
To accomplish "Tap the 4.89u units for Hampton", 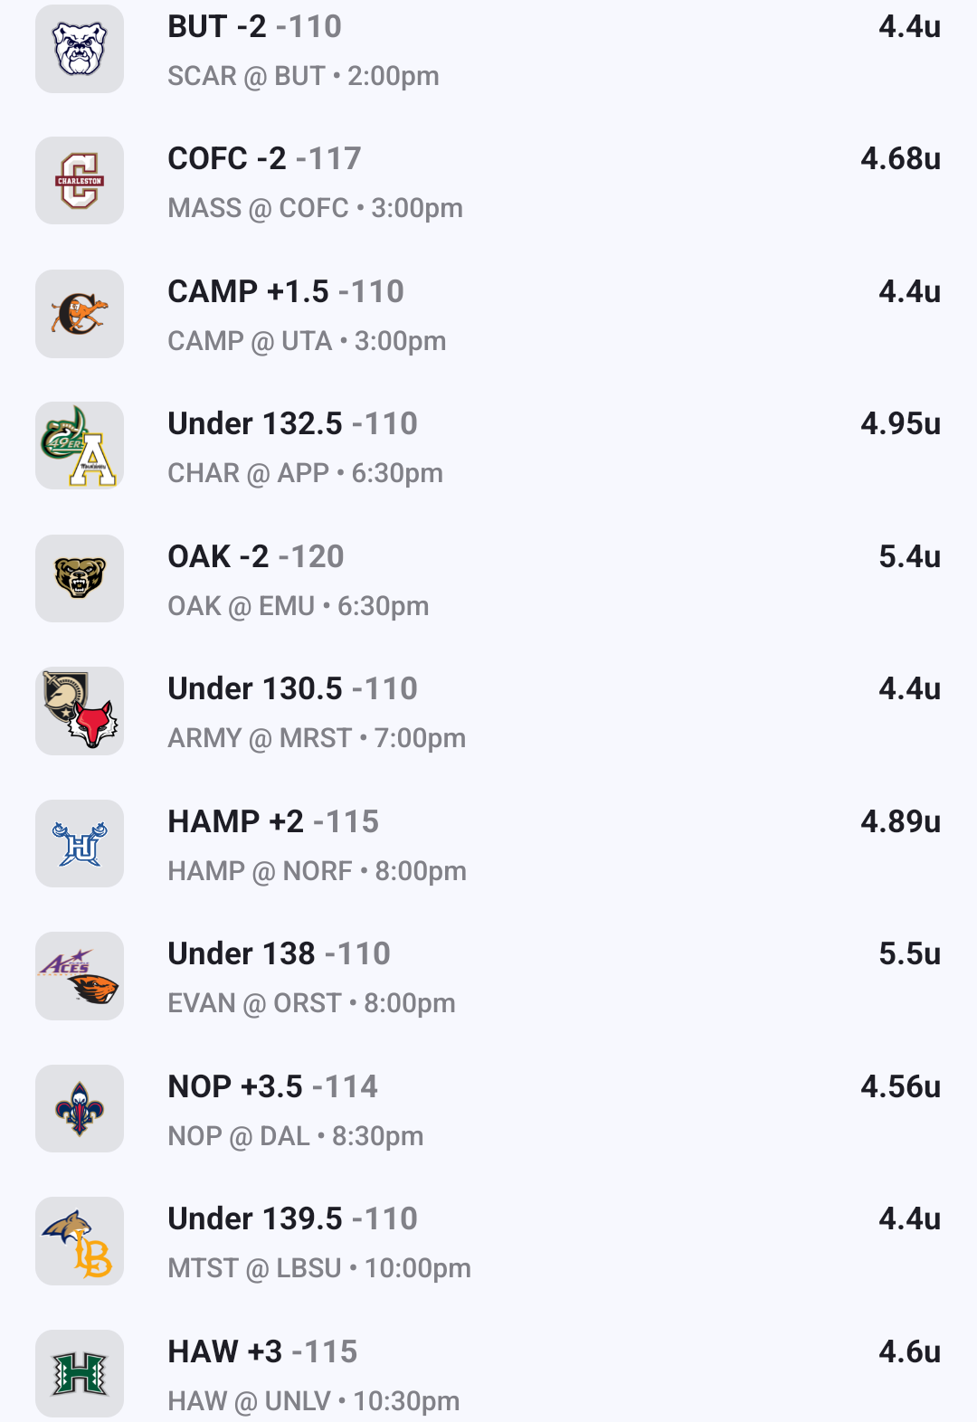I will coord(900,821).
